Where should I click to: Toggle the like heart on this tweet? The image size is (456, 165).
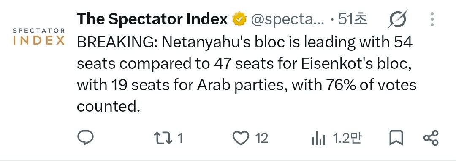(x=241, y=138)
